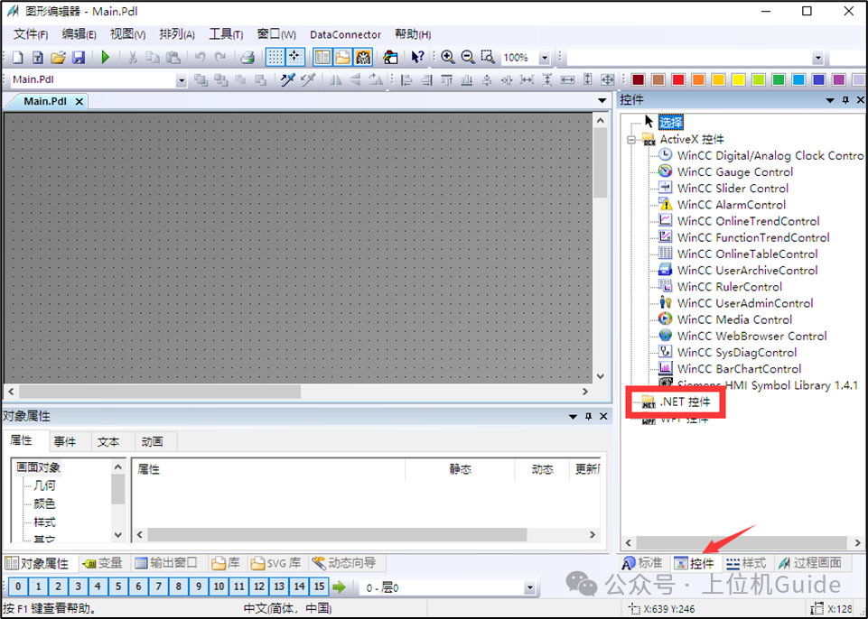Open the 排列(A) menu
The width and height of the screenshot is (868, 619).
[x=177, y=34]
